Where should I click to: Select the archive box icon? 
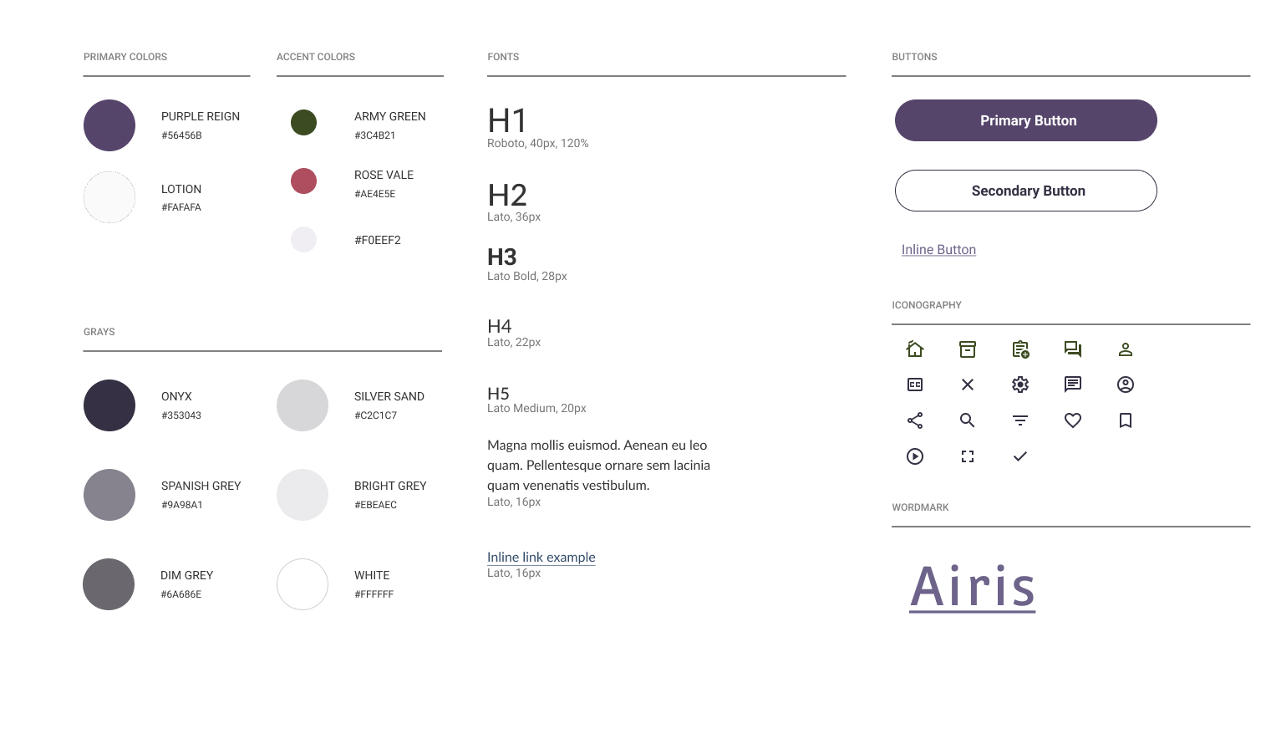[x=968, y=349]
